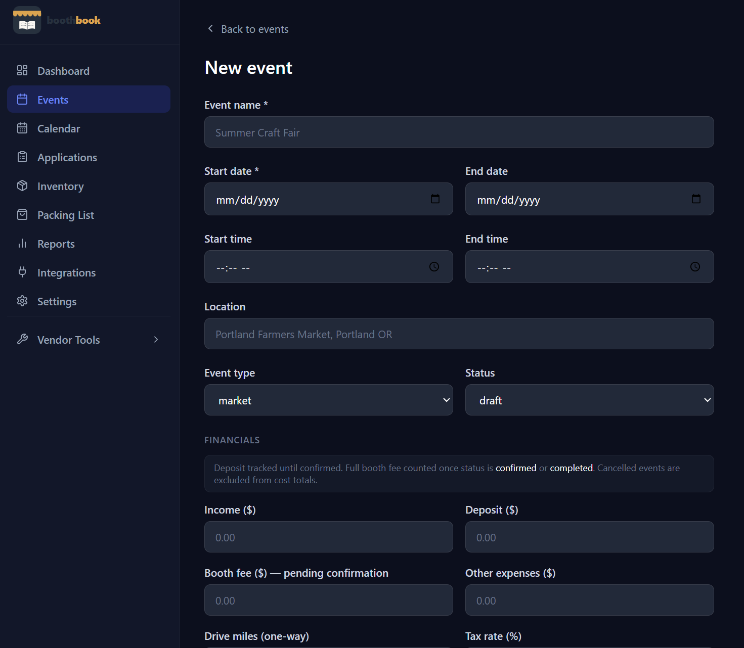This screenshot has width=744, height=648.
Task: Click the word confirmed in the financials note
Action: tap(516, 468)
